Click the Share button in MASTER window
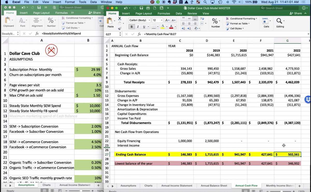Screen dimensions: 311x192 pos(296,13)
